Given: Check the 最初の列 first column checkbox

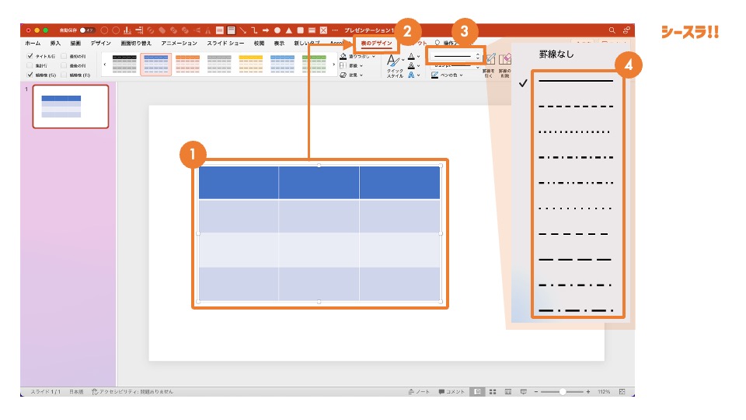Looking at the screenshot, I should click(64, 56).
